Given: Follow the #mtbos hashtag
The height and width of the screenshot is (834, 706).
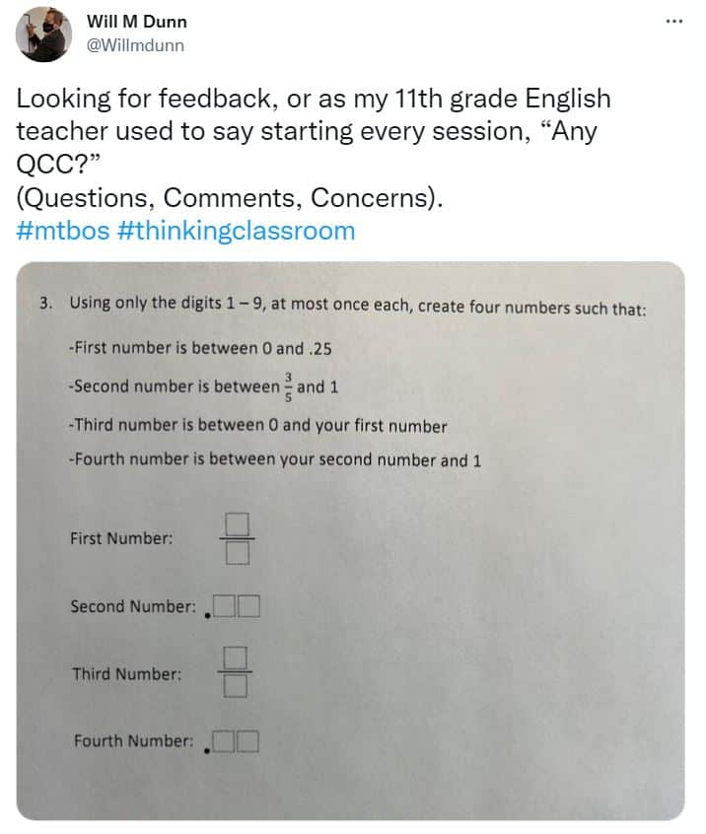Looking at the screenshot, I should pos(63,231).
